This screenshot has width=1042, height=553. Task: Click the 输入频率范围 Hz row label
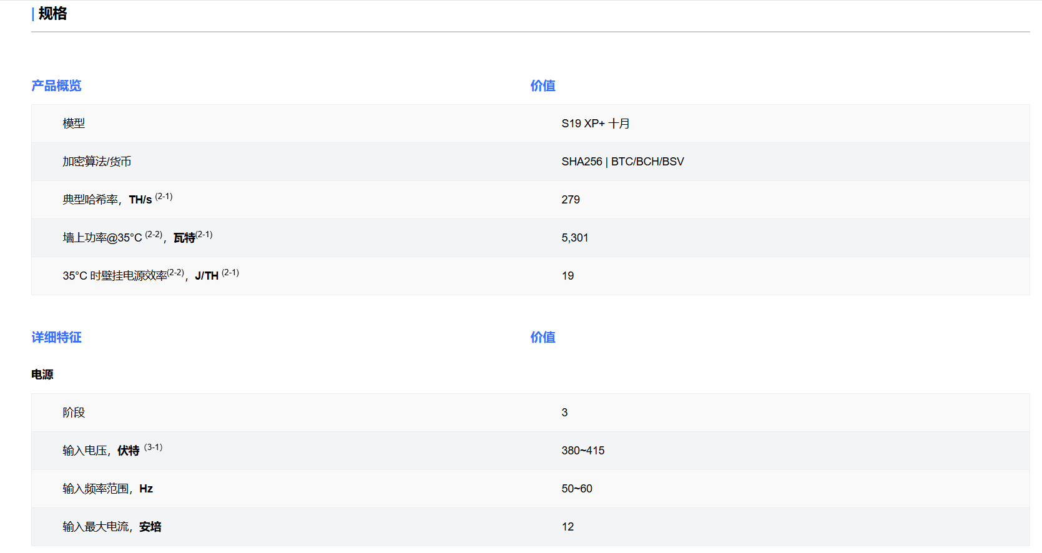107,489
